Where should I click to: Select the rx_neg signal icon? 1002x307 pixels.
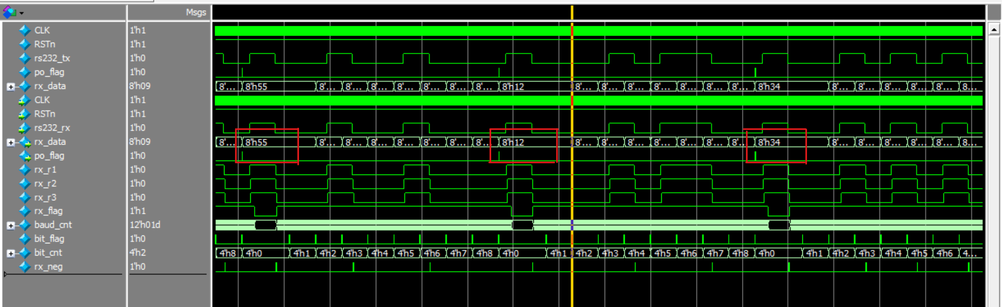click(25, 267)
